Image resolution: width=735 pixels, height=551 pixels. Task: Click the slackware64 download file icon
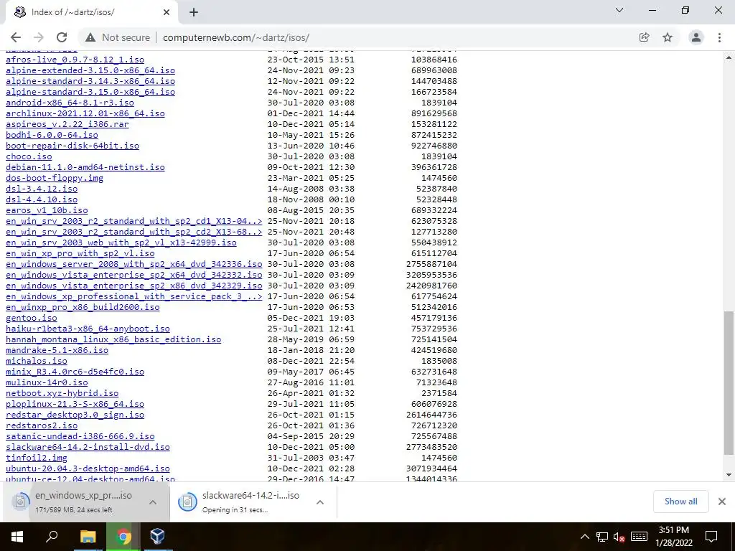[187, 501]
